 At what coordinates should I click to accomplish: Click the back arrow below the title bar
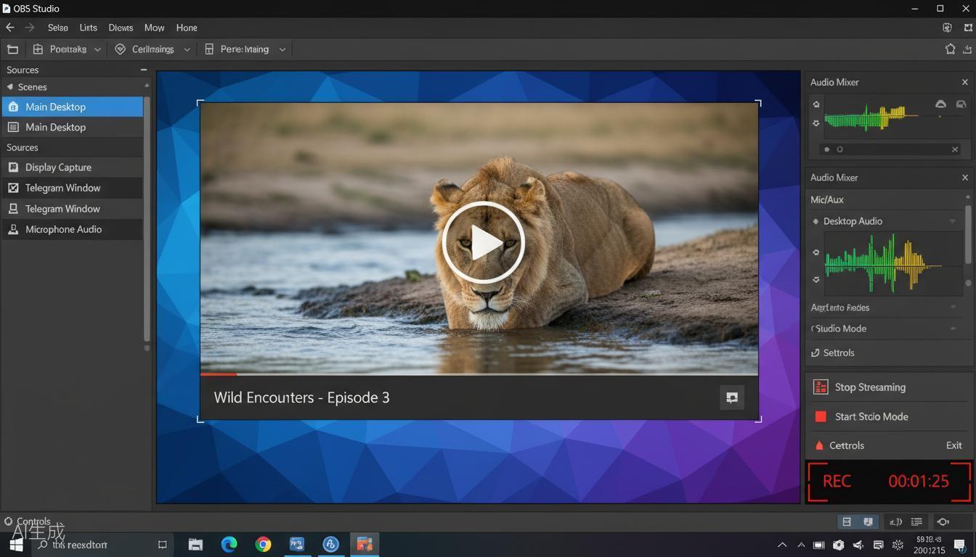click(10, 28)
